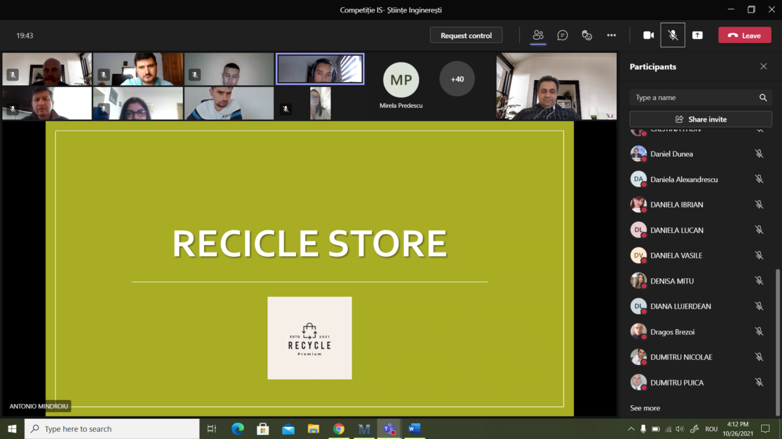
Task: Open More actions ellipsis menu
Action: 611,35
